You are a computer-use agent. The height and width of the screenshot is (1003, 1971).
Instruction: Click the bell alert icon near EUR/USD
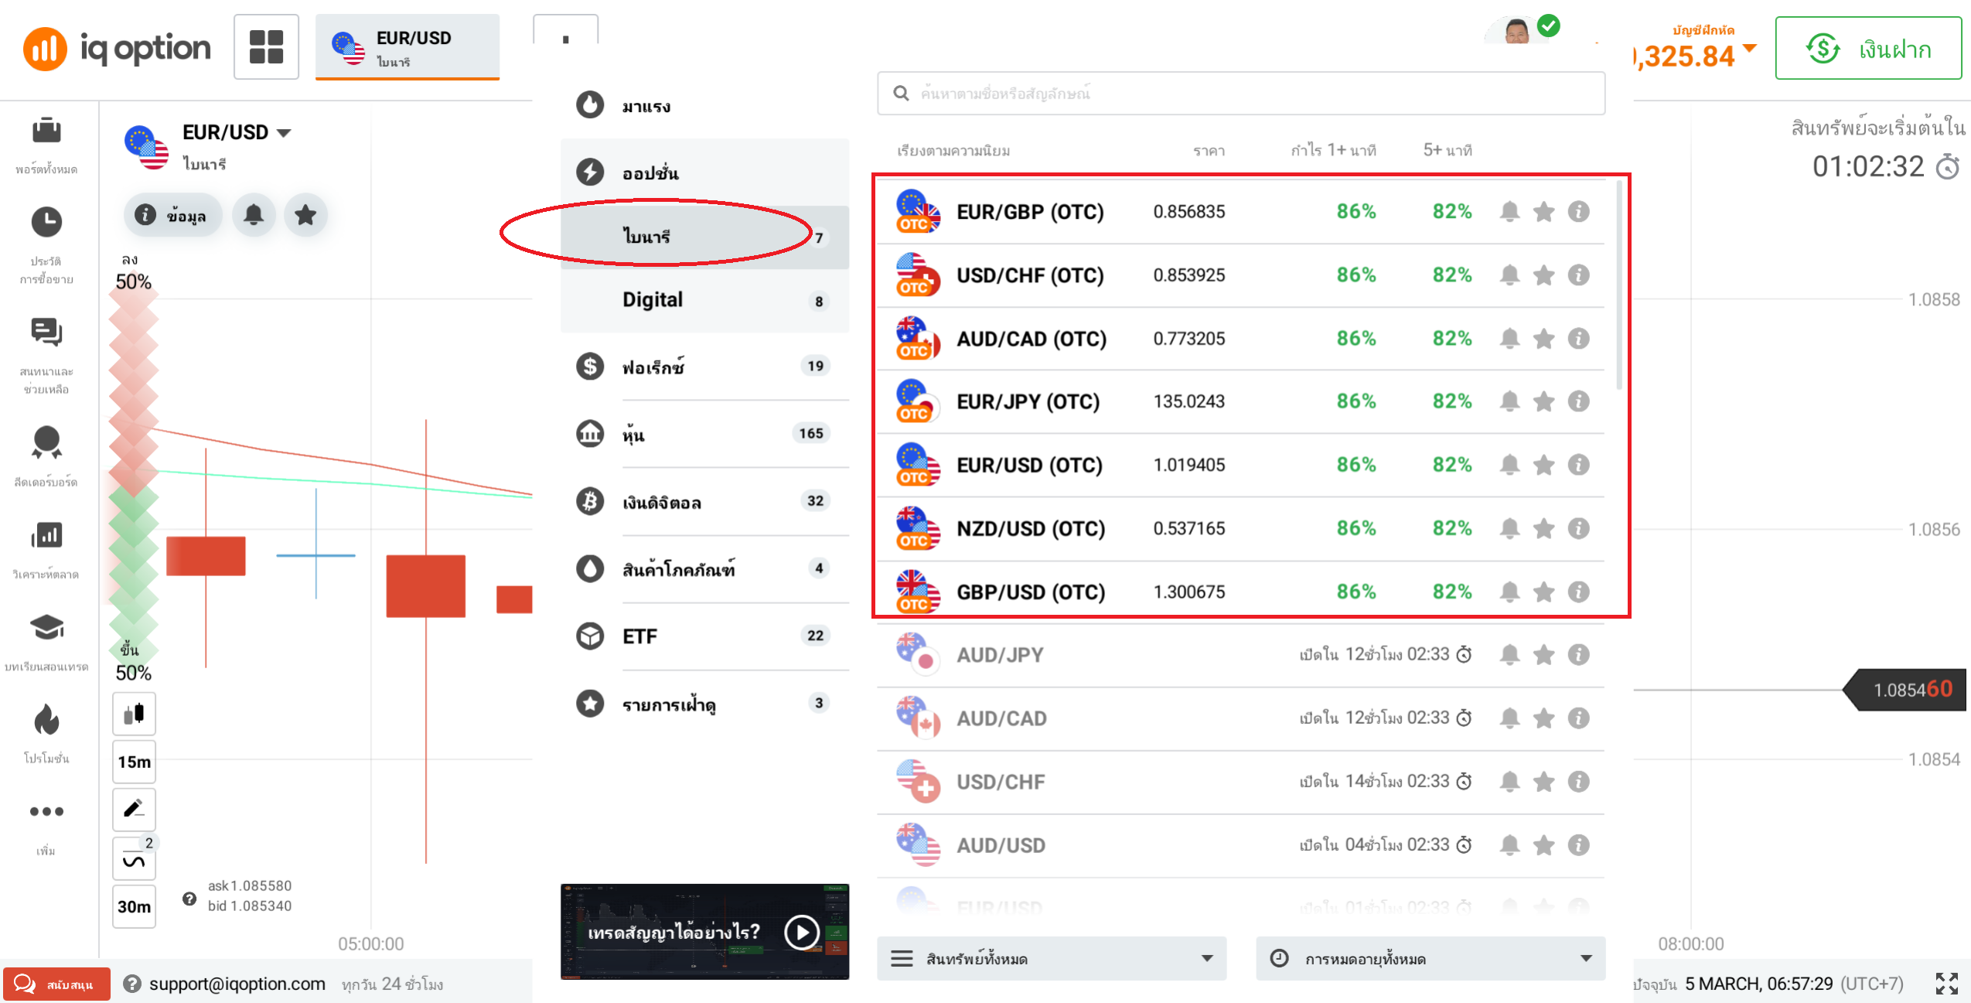(254, 215)
